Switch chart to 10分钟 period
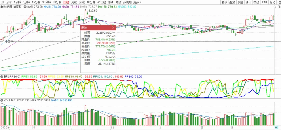Viewport: 281px width, 130px height. pyautogui.click(x=91, y=2)
